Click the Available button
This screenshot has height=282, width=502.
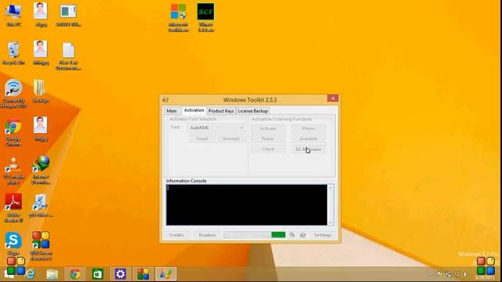click(308, 139)
